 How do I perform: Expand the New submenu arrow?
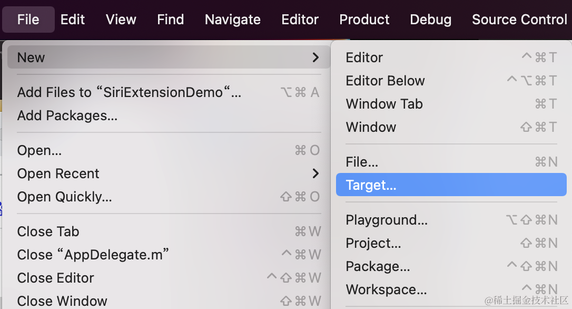click(315, 57)
